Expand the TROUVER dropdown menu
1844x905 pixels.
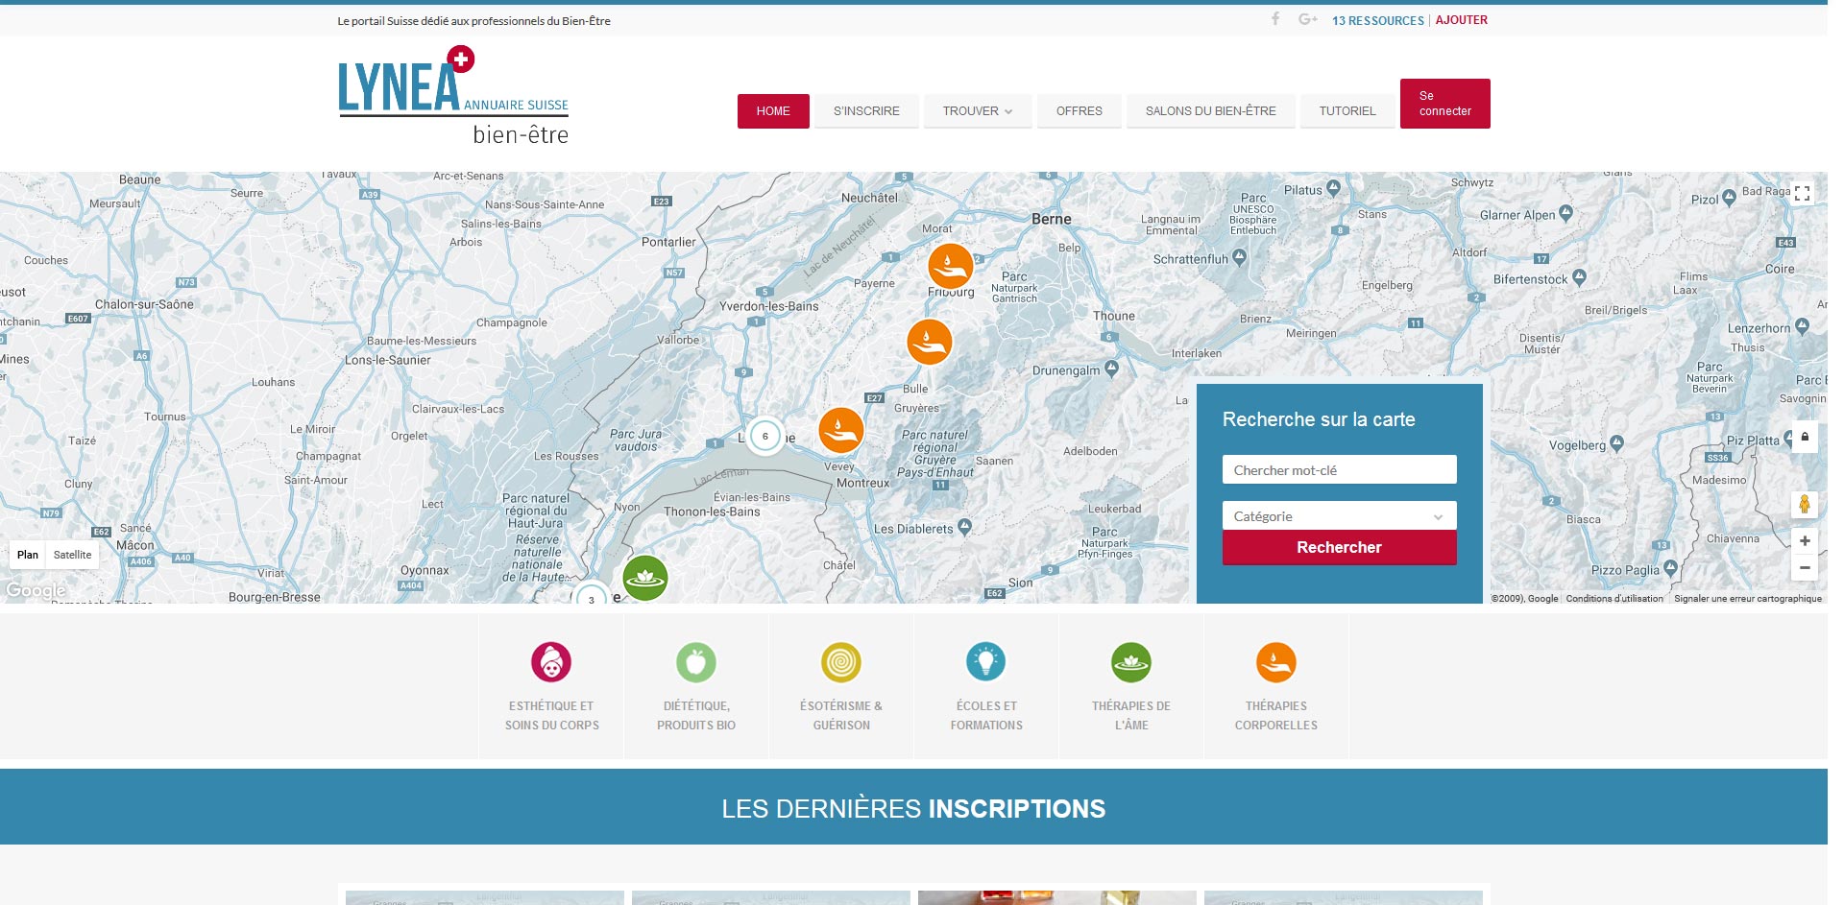point(978,111)
